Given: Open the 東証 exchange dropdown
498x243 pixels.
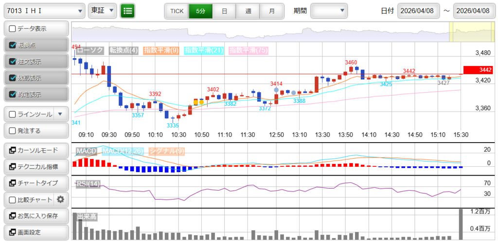Looking at the screenshot, I should click(x=102, y=11).
